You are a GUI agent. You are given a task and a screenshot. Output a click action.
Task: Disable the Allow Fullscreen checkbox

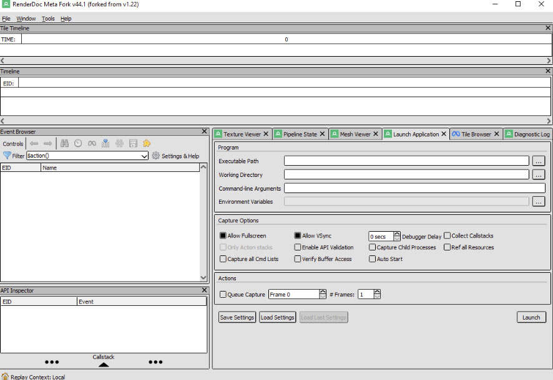tap(223, 236)
